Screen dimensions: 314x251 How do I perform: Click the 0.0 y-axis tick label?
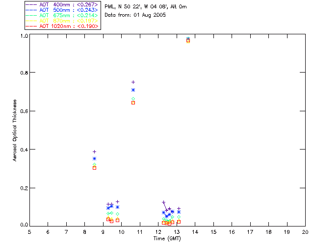pos(24,225)
